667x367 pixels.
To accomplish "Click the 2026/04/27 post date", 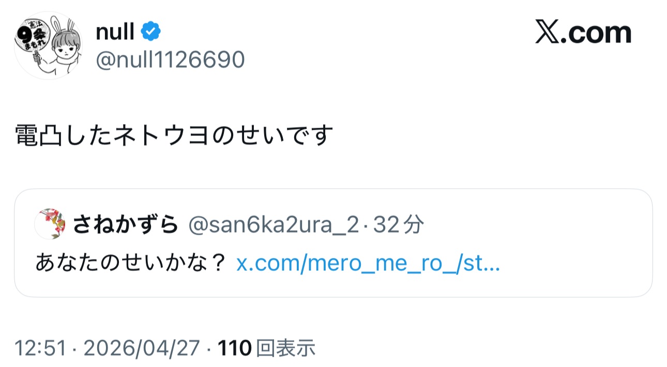I will point(141,348).
